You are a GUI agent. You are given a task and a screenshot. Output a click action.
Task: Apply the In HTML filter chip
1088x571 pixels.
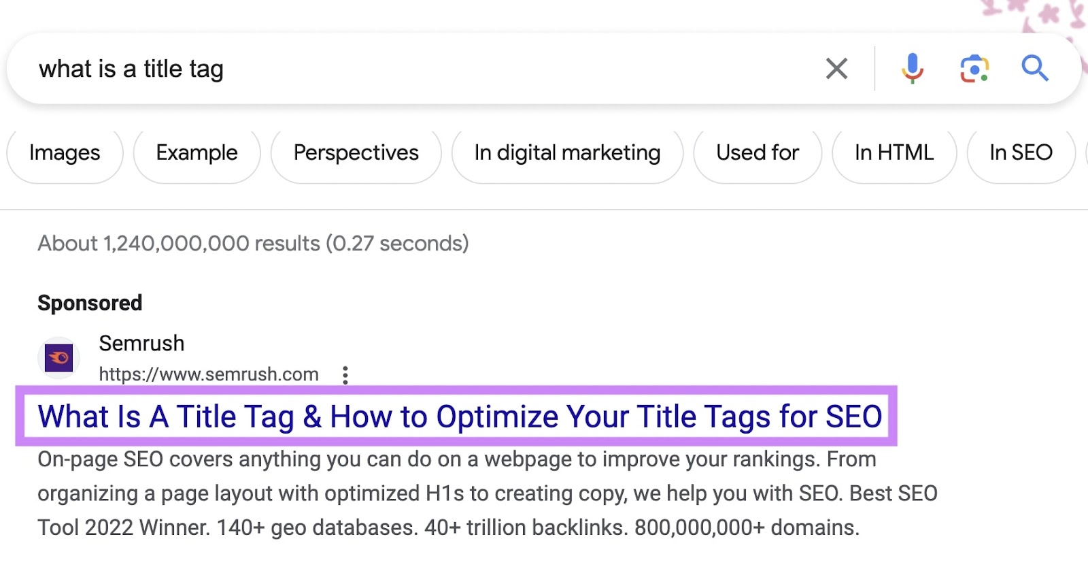[894, 153]
